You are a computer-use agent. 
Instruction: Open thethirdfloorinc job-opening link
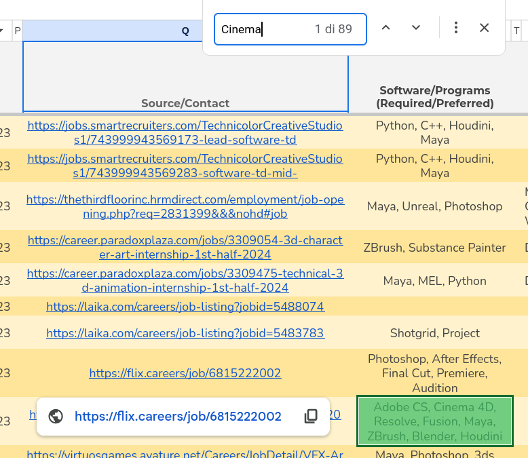[185, 207]
